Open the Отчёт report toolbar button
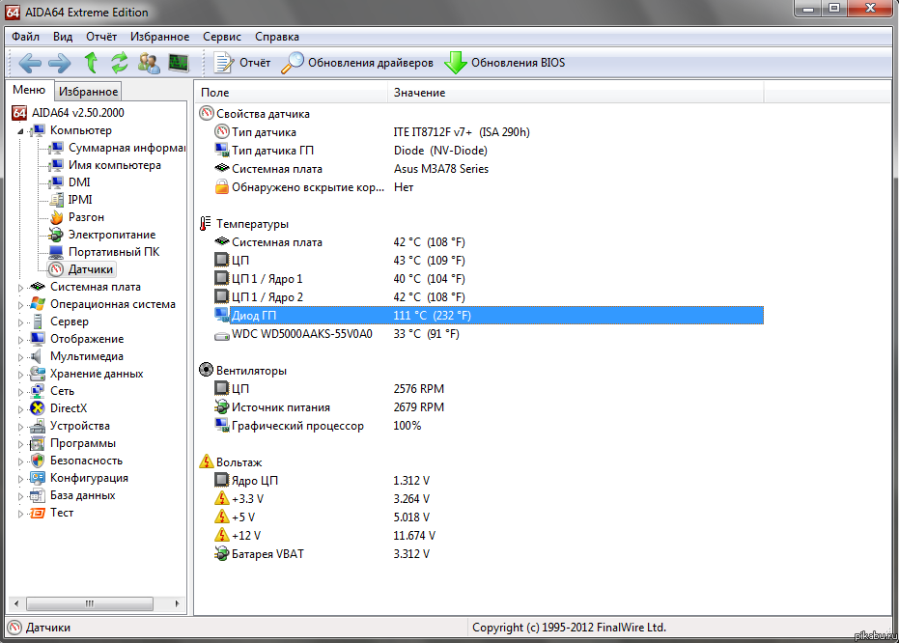 [x=242, y=64]
